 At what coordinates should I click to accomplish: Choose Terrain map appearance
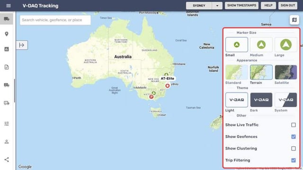[261, 72]
